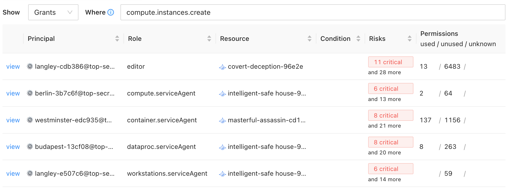Click service account icon for budapest-13cf08
This screenshot has height=195, width=510.
30,147
